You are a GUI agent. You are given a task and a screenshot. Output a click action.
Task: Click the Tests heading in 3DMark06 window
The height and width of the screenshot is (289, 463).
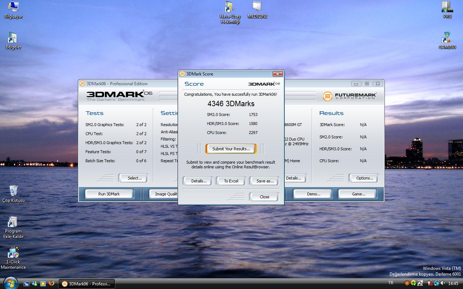[x=94, y=113]
